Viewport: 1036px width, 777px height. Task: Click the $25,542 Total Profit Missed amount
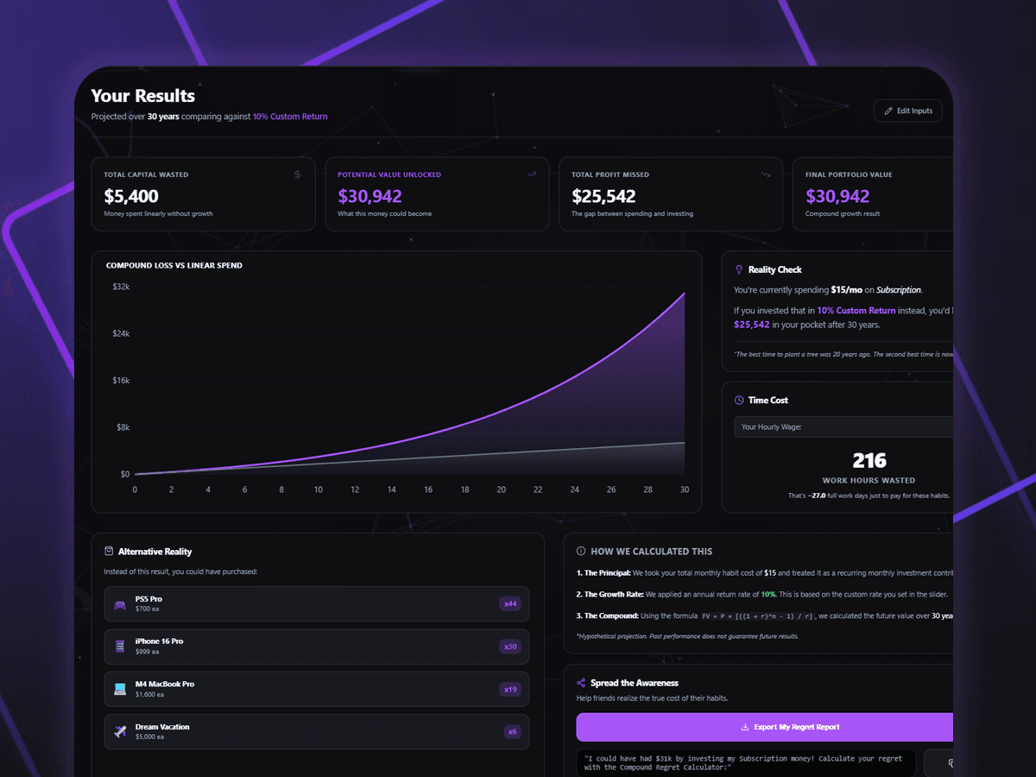pyautogui.click(x=603, y=196)
